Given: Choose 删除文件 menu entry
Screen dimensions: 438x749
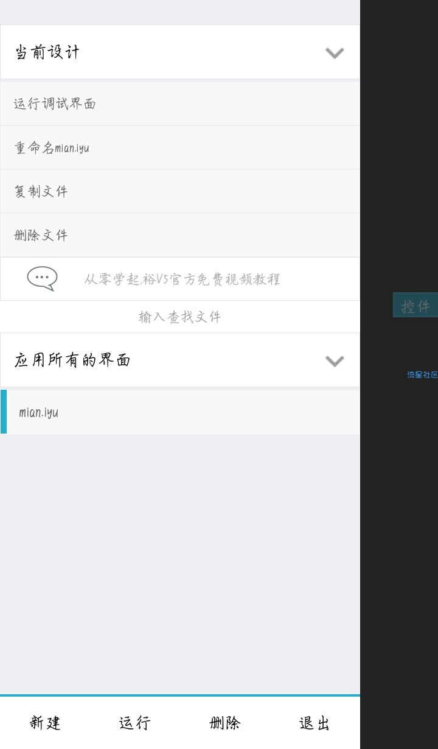Looking at the screenshot, I should (x=180, y=235).
